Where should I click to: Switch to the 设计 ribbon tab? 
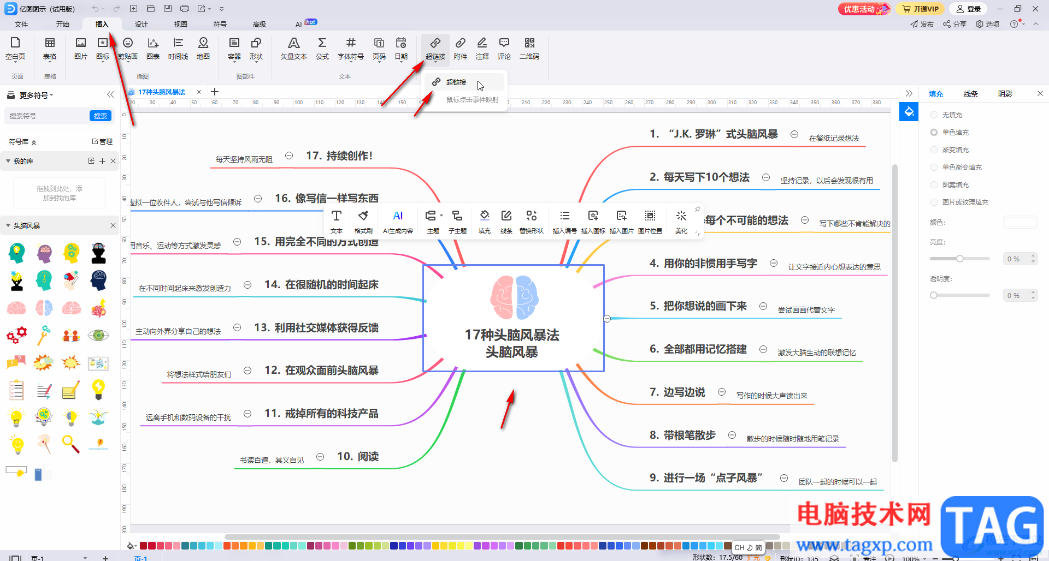[142, 25]
